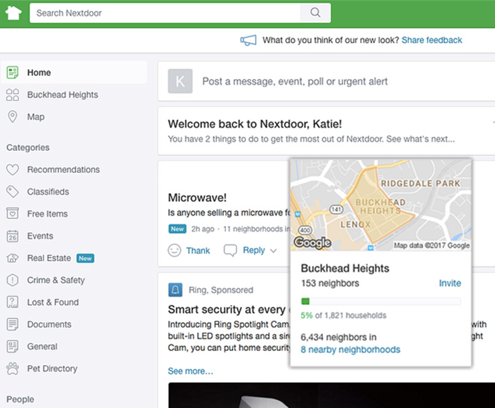Click the Free Items box icon
The image size is (495, 408).
[13, 213]
